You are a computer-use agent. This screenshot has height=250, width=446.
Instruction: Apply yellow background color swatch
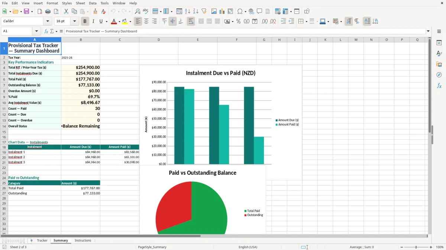[125, 21]
